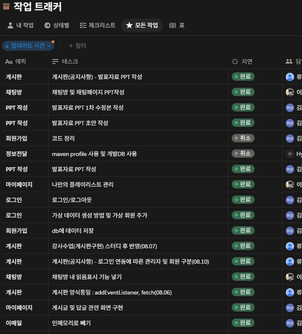Open the 체크리스트 tab

[x=97, y=25]
